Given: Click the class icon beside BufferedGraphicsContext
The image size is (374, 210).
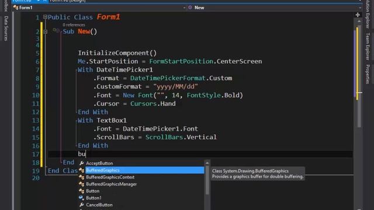Looking at the screenshot, I should (x=82, y=177).
